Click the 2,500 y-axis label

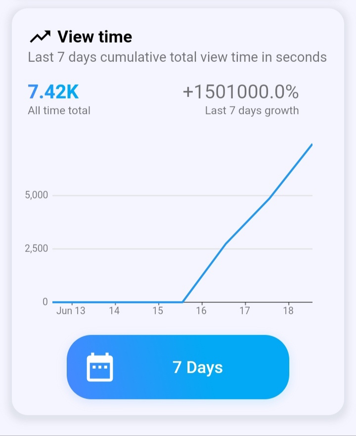point(37,248)
